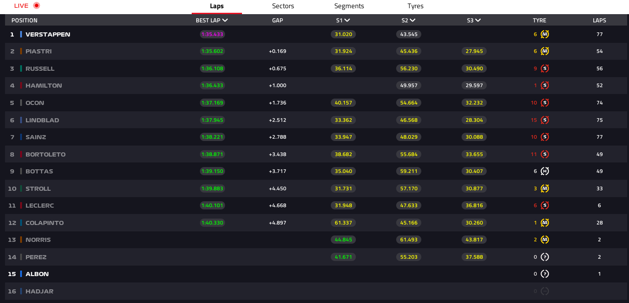629x303 pixels.
Task: Click Perez's unknown tyre icon
Action: click(x=544, y=257)
